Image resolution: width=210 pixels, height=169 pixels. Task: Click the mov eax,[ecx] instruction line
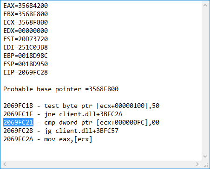pyautogui.click(x=48, y=139)
